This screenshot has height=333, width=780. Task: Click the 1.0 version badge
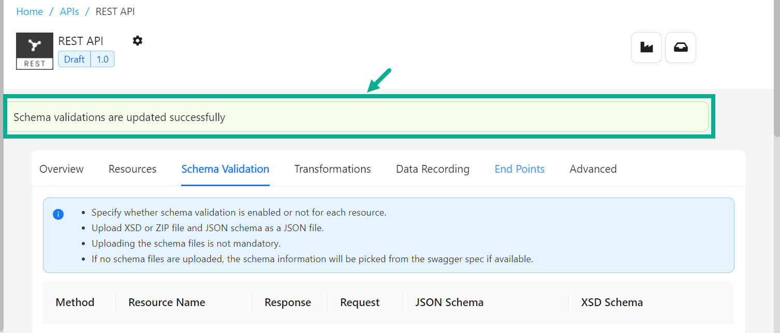click(x=101, y=59)
